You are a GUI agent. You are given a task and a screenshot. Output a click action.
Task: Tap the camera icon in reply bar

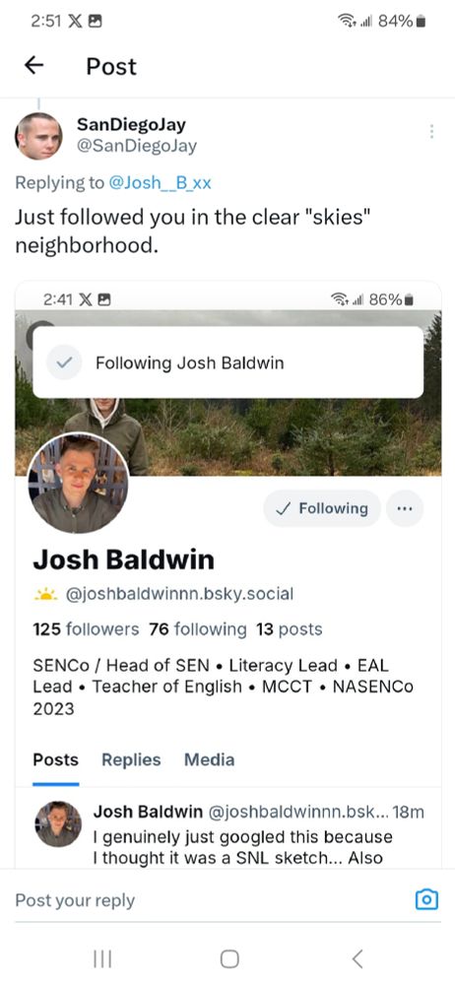426,899
